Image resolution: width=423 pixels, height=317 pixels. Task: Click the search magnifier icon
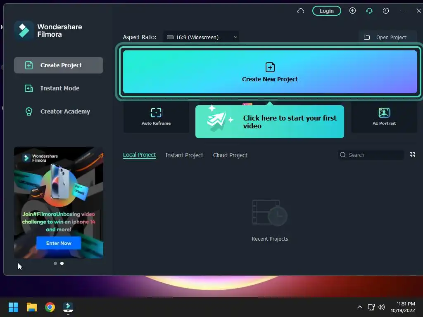pyautogui.click(x=342, y=155)
